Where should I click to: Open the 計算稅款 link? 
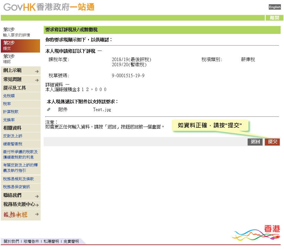[x=11, y=112]
